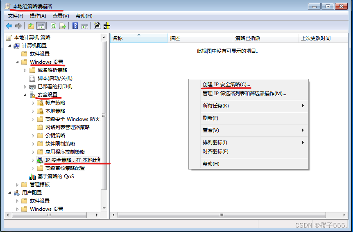This screenshot has height=232, width=353.
Task: Open the 操作(A) menu
Action: (38, 16)
